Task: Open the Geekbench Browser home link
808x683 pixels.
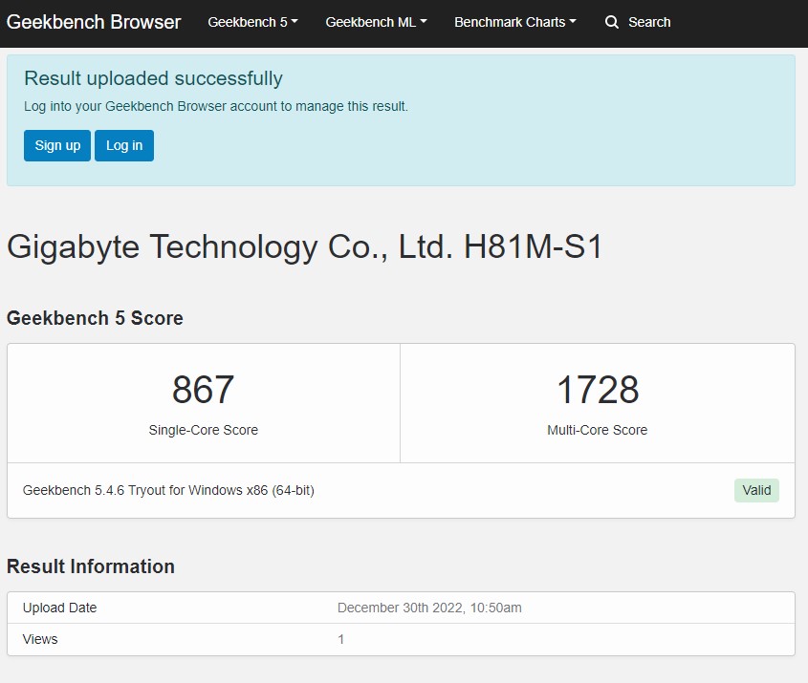Action: [x=94, y=22]
